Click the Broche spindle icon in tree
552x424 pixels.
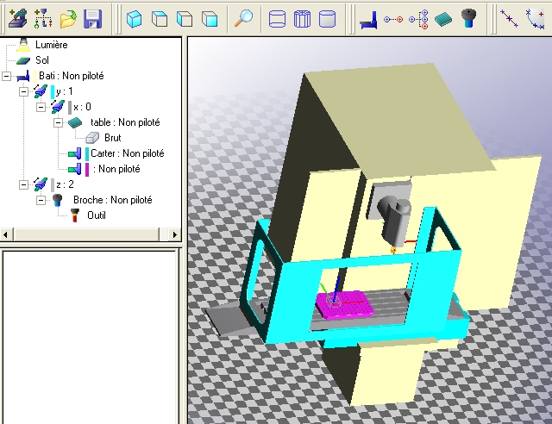[57, 200]
